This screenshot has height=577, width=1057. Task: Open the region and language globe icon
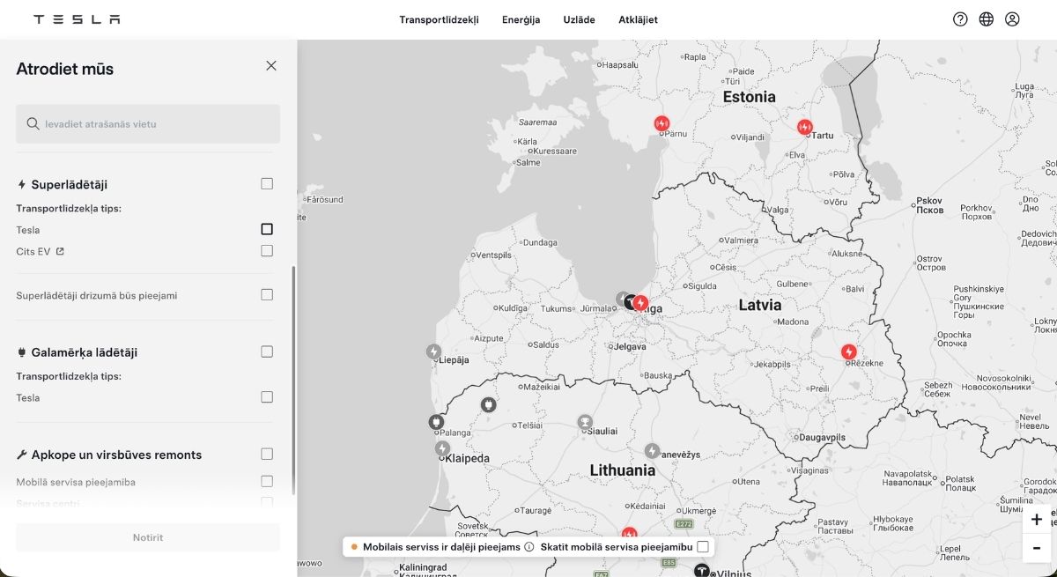click(987, 19)
